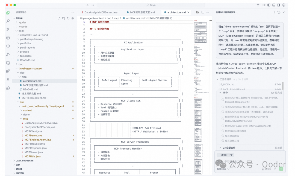Expand the 大纲 outline section

(18, 165)
